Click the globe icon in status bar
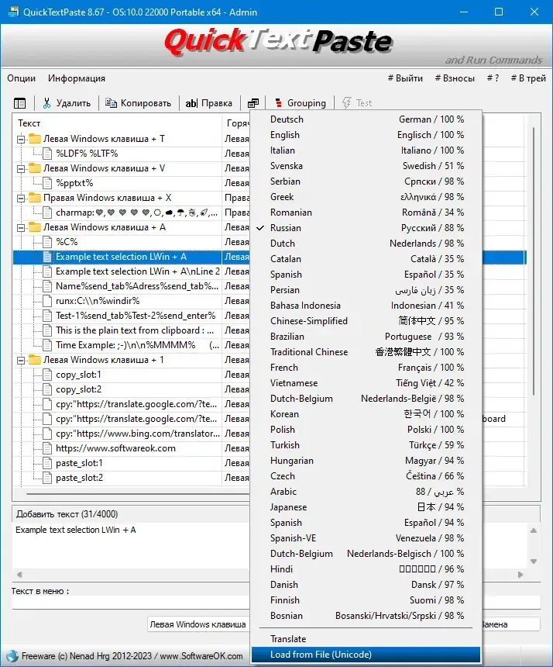The width and height of the screenshot is (553, 667). tap(12, 656)
